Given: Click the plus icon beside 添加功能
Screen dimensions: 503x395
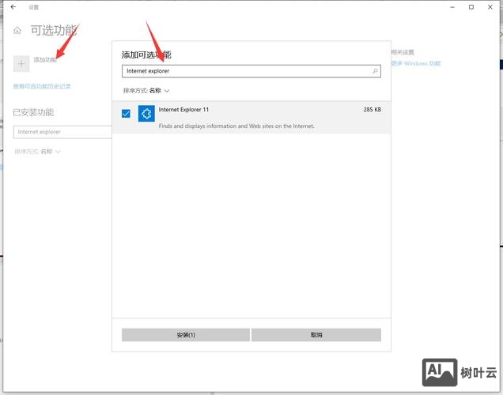Looking at the screenshot, I should pyautogui.click(x=21, y=61).
